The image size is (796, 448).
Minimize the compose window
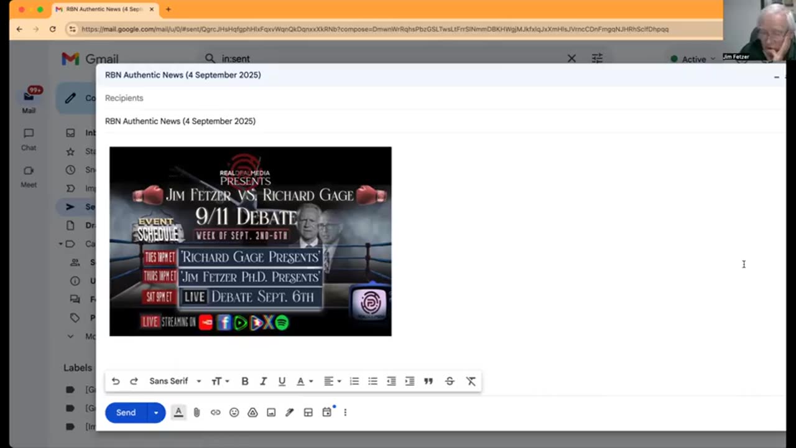776,77
